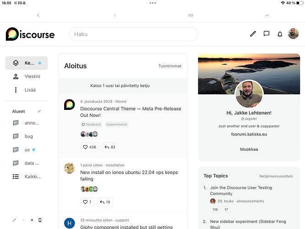Open Join the Discourse User Testing Community
This screenshot has height=229, width=305.
[241, 191]
